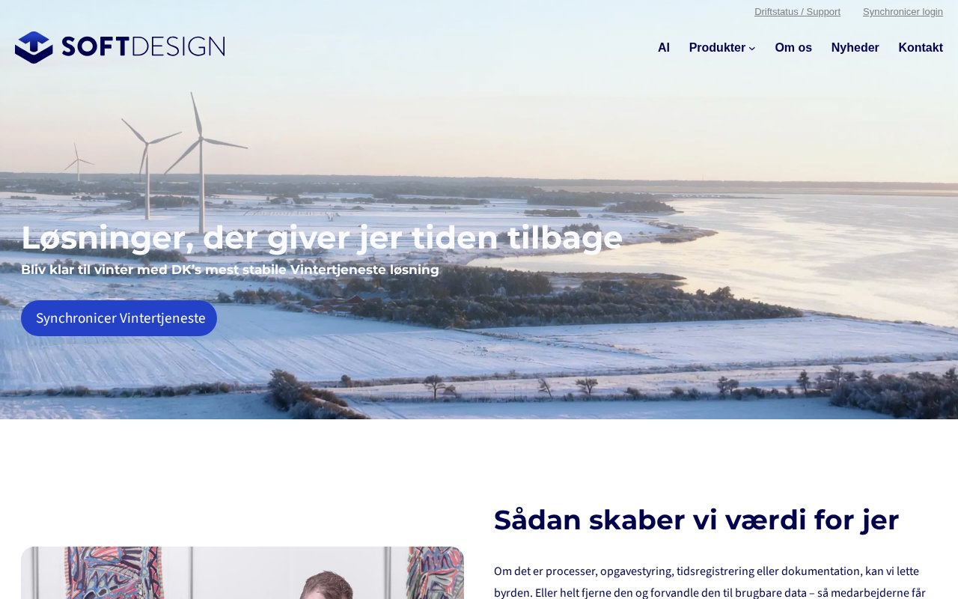Click the Synchronicer Vintertjeneste button
The height and width of the screenshot is (599, 958).
coord(119,318)
